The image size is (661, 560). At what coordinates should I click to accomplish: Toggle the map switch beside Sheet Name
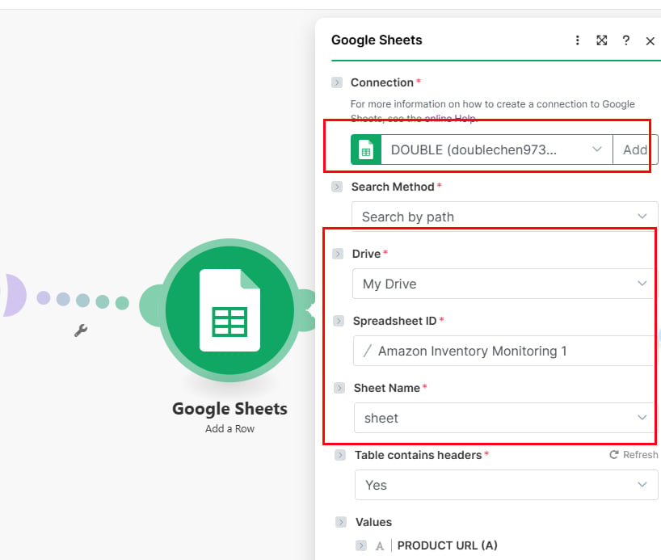tap(339, 388)
